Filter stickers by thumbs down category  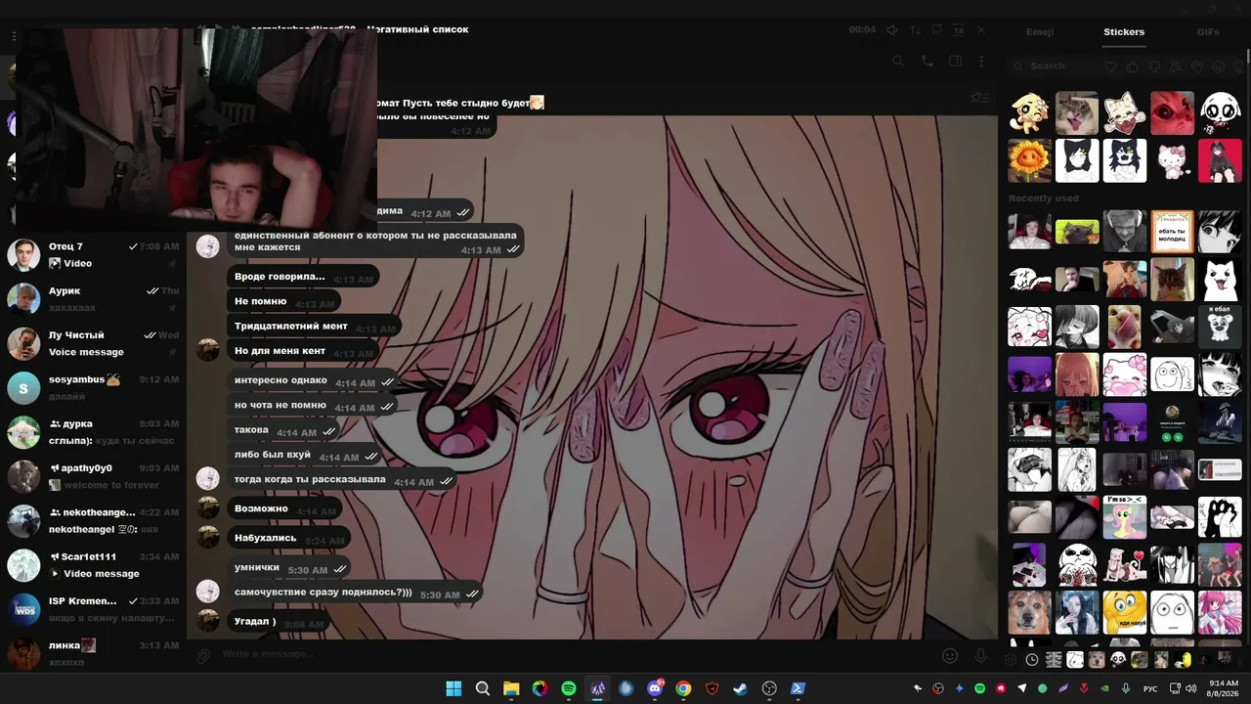click(x=1154, y=66)
